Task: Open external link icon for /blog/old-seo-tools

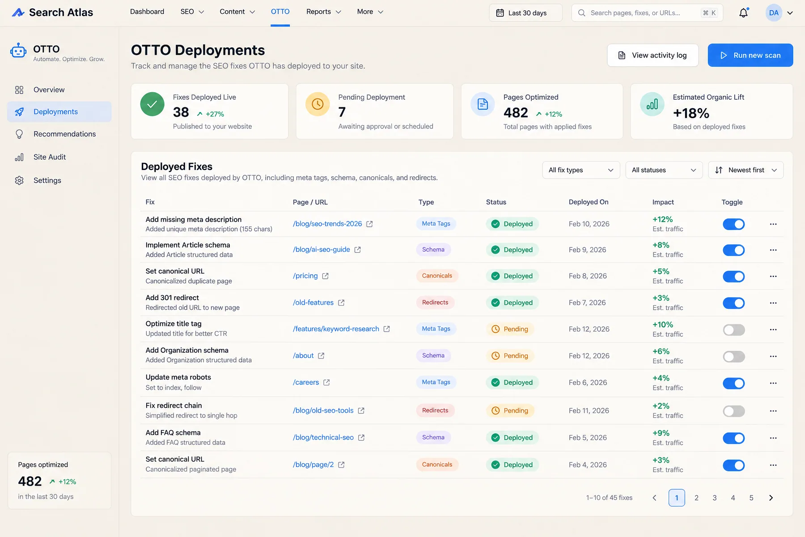Action: pos(361,411)
